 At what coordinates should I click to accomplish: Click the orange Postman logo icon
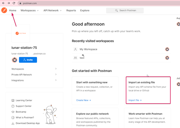coord(4,10)
